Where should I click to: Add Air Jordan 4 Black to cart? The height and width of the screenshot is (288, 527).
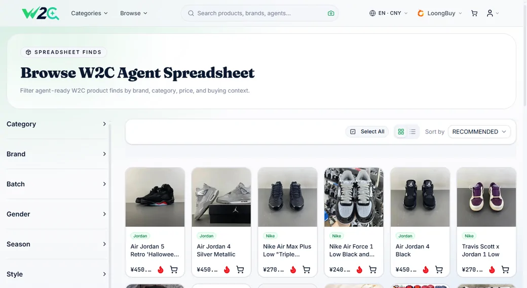click(439, 269)
